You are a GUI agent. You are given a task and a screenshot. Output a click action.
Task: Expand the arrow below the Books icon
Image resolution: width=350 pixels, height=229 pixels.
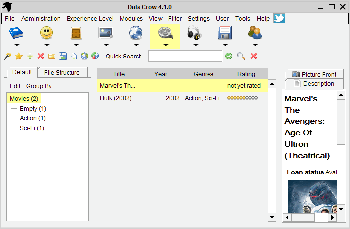pos(17,45)
